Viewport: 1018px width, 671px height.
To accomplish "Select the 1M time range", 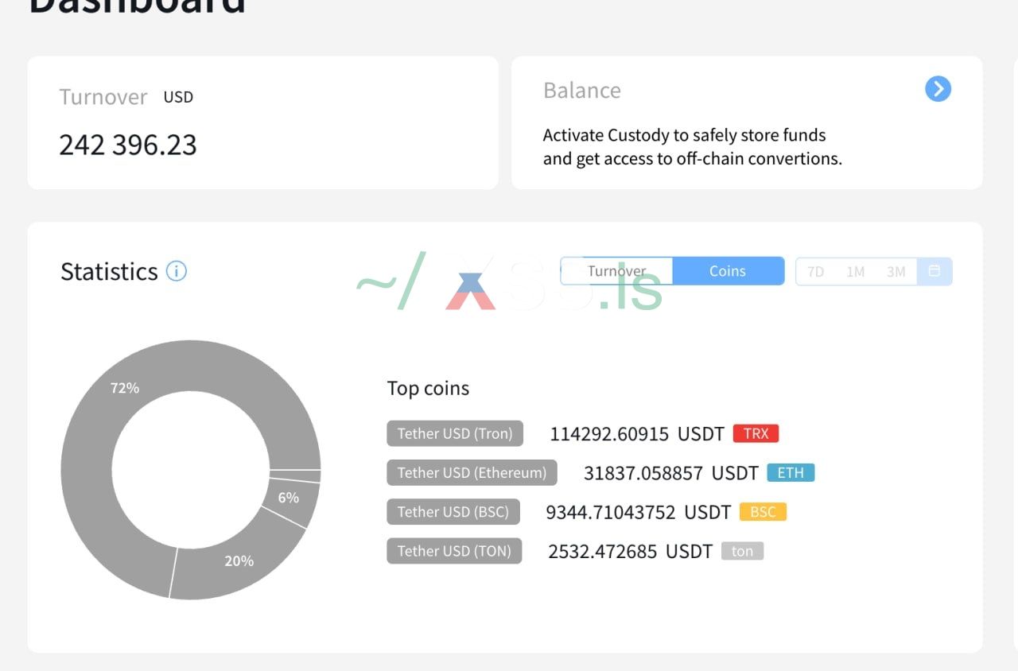I will click(856, 272).
